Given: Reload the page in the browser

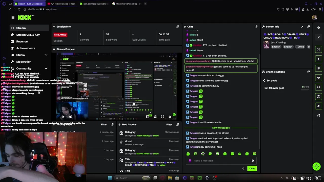Looking at the screenshot, I should [19, 9].
